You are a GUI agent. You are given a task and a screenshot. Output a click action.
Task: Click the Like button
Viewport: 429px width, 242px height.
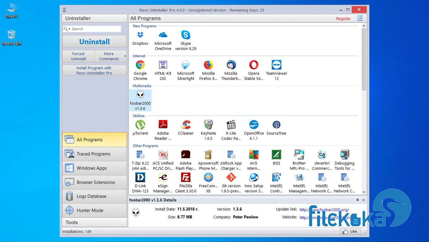(x=350, y=231)
